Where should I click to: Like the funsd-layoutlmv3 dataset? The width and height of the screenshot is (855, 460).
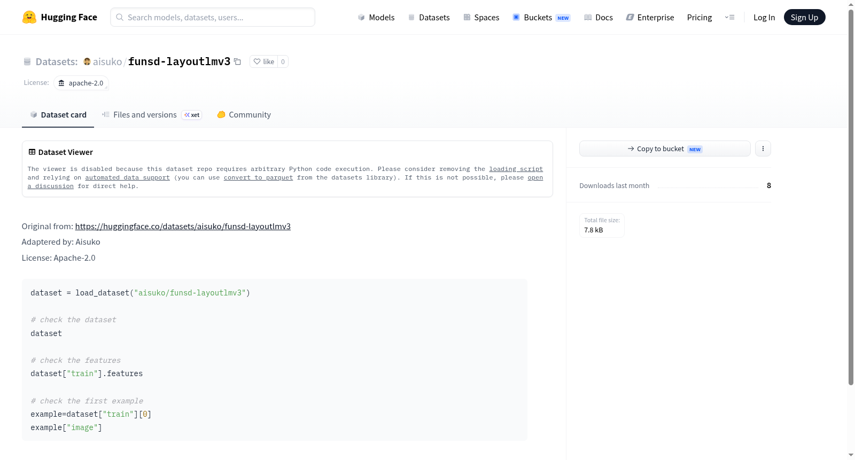263,62
